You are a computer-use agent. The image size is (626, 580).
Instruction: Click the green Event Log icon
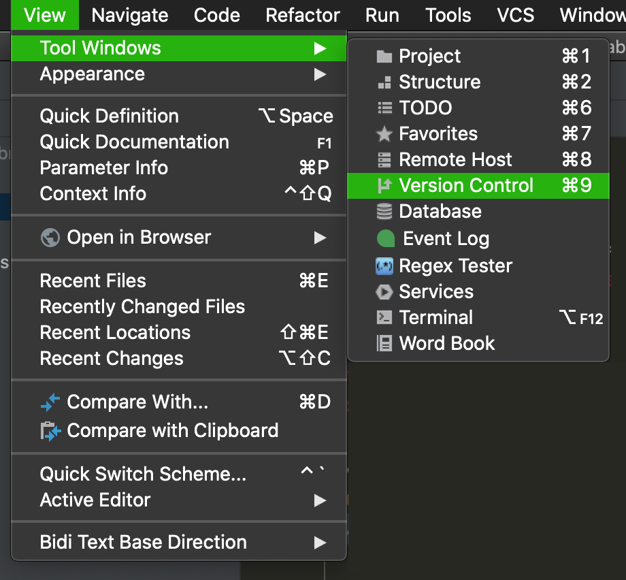click(x=386, y=239)
